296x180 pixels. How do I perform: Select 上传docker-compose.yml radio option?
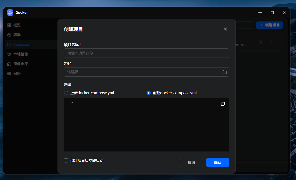pos(66,93)
